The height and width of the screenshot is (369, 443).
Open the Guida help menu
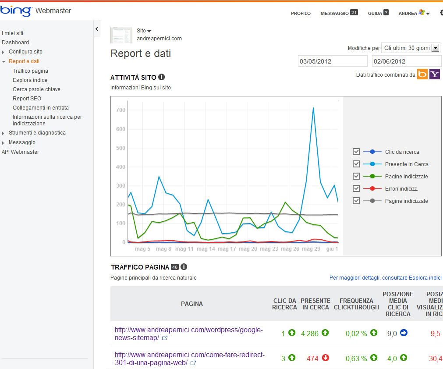click(x=378, y=13)
